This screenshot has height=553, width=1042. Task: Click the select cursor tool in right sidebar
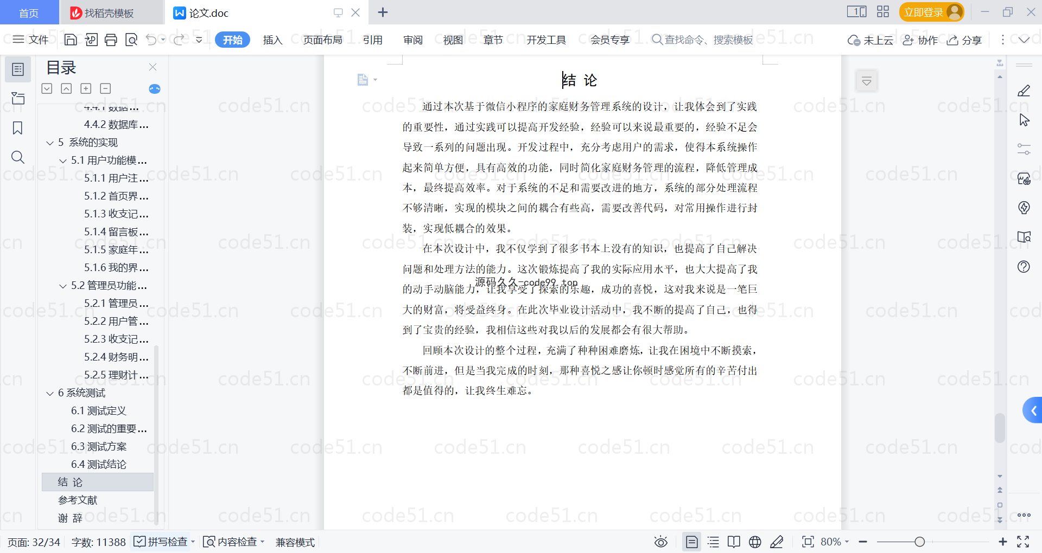click(1024, 120)
